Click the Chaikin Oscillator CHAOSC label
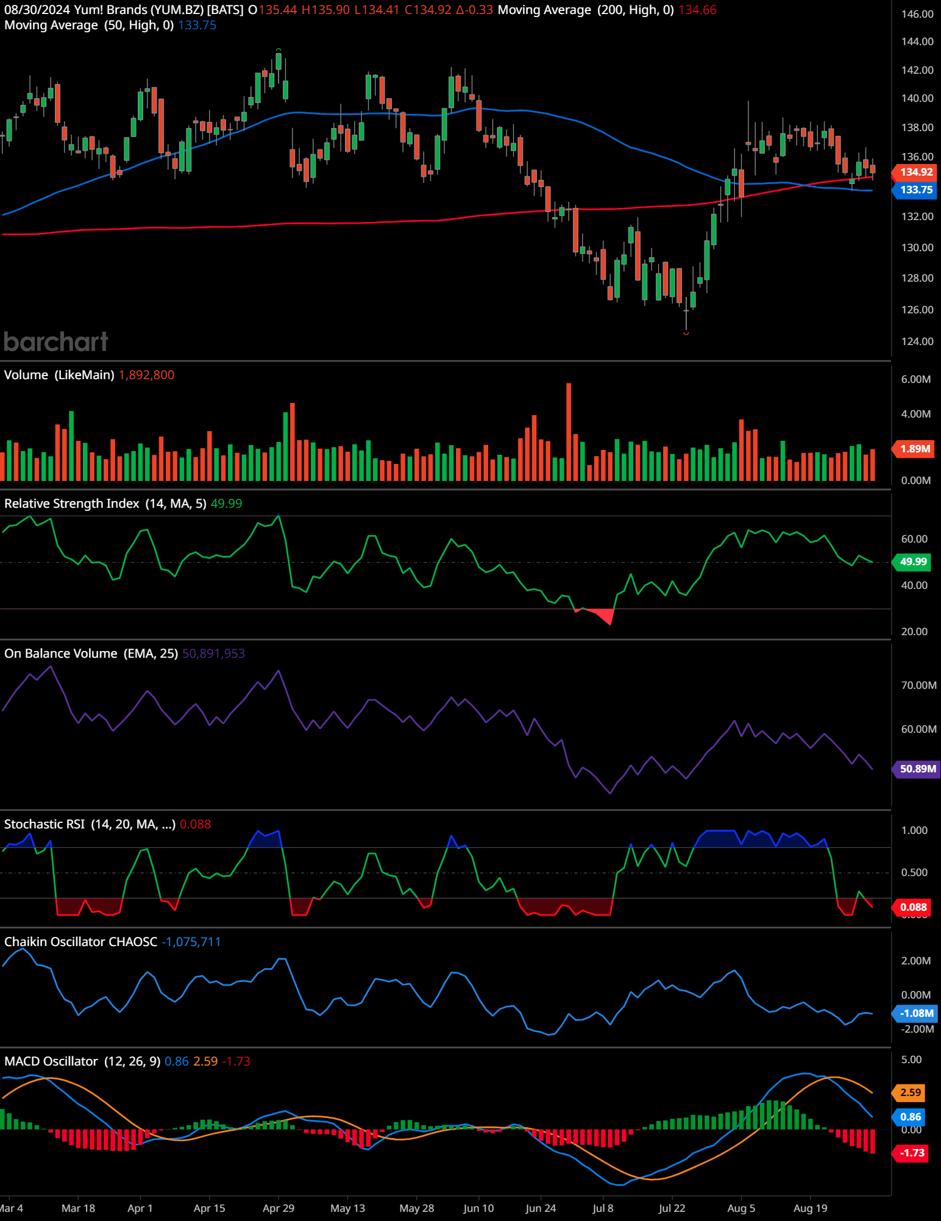 81,942
